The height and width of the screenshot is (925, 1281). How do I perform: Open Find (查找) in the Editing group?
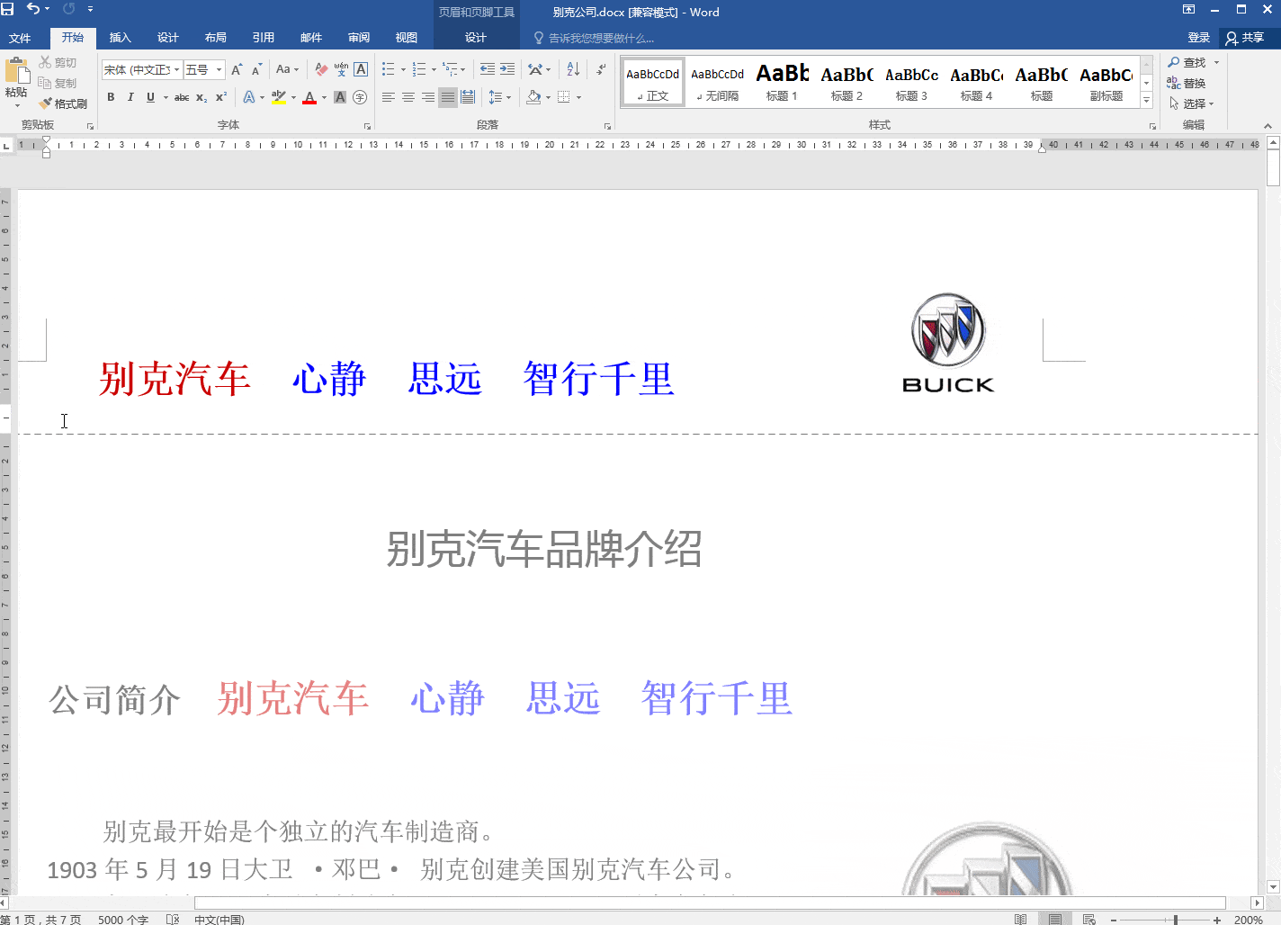1193,62
